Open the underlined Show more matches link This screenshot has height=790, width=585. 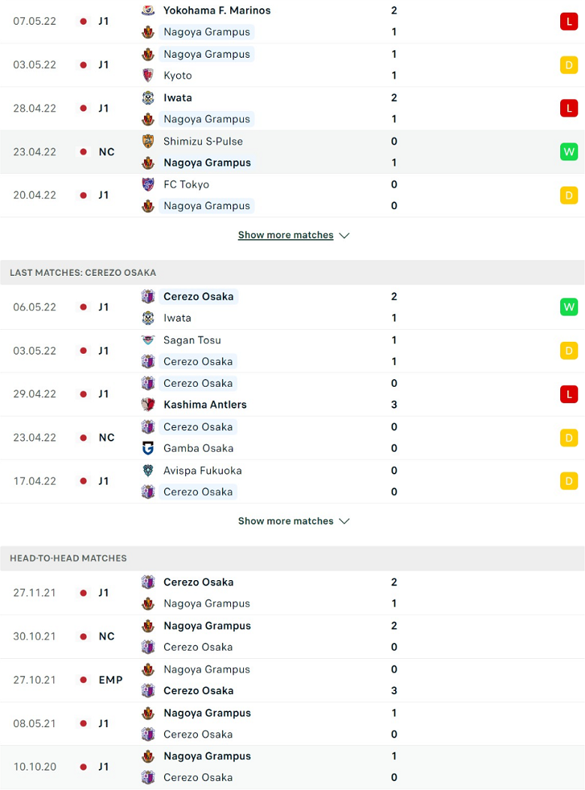point(286,235)
